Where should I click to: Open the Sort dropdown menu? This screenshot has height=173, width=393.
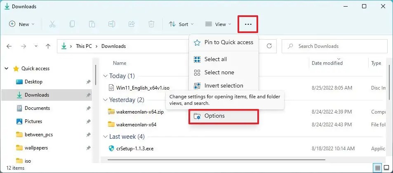coord(181,24)
